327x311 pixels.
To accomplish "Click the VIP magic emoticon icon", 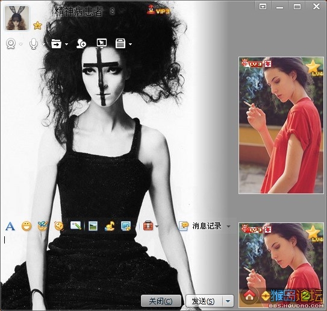I will (x=43, y=226).
